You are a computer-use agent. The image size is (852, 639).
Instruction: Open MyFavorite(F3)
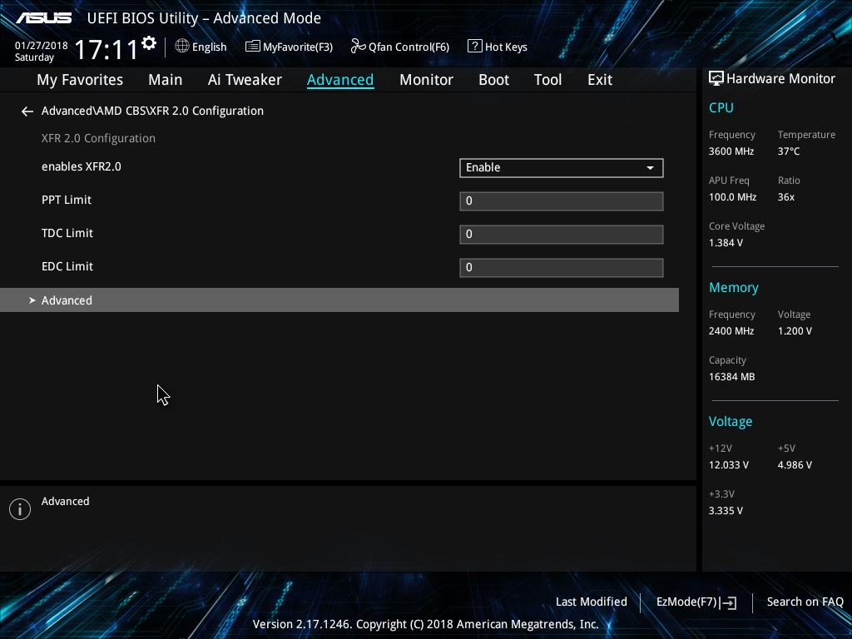coord(289,47)
